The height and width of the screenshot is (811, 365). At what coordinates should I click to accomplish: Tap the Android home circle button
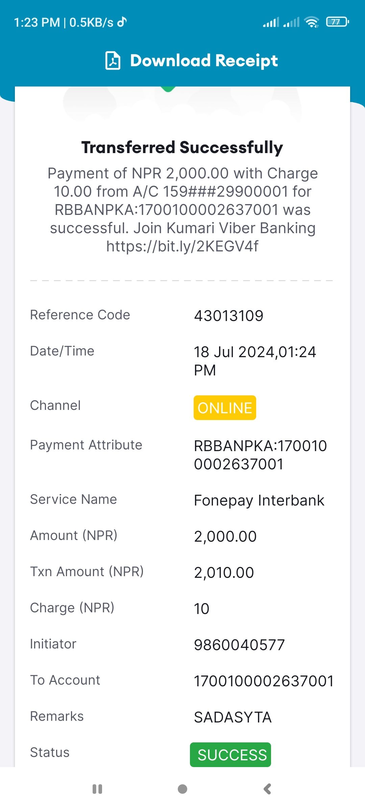click(182, 789)
